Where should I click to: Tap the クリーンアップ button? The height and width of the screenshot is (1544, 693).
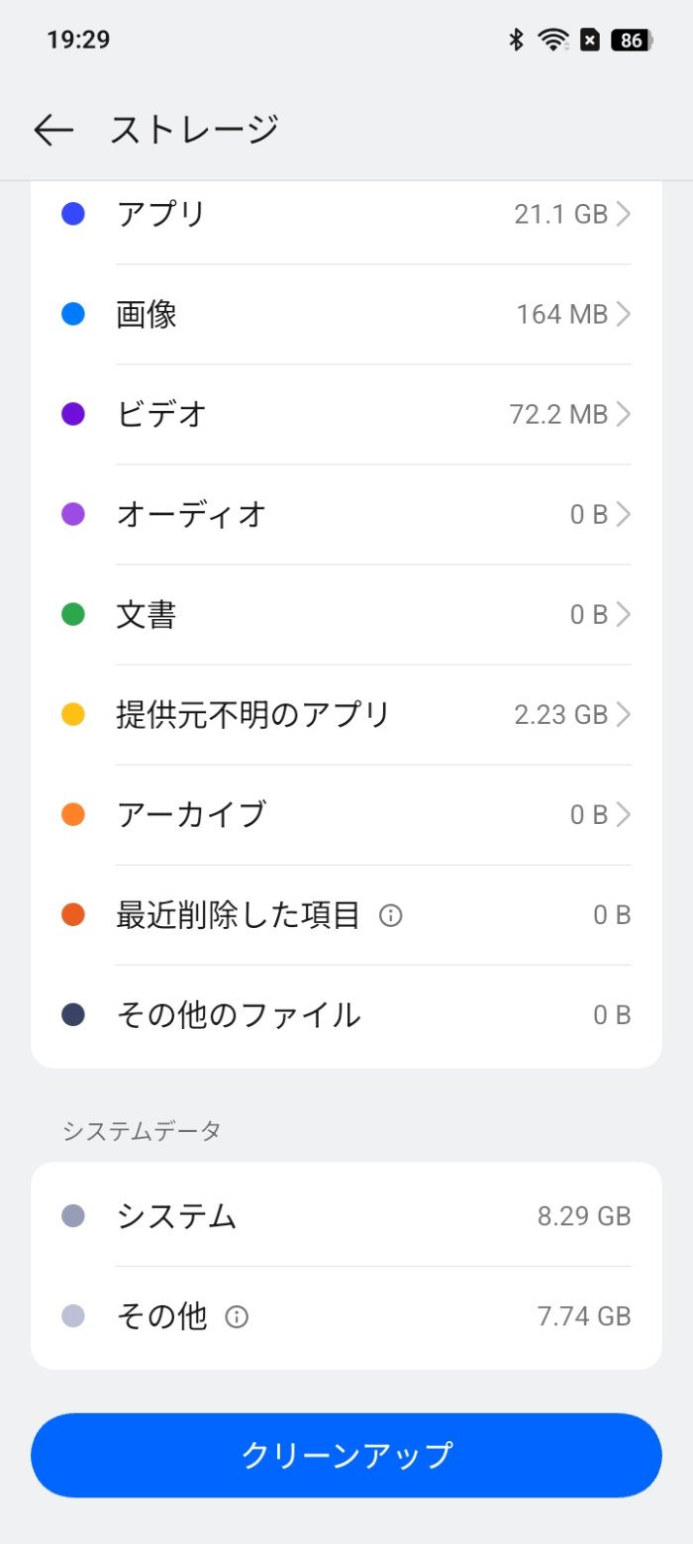346,1455
